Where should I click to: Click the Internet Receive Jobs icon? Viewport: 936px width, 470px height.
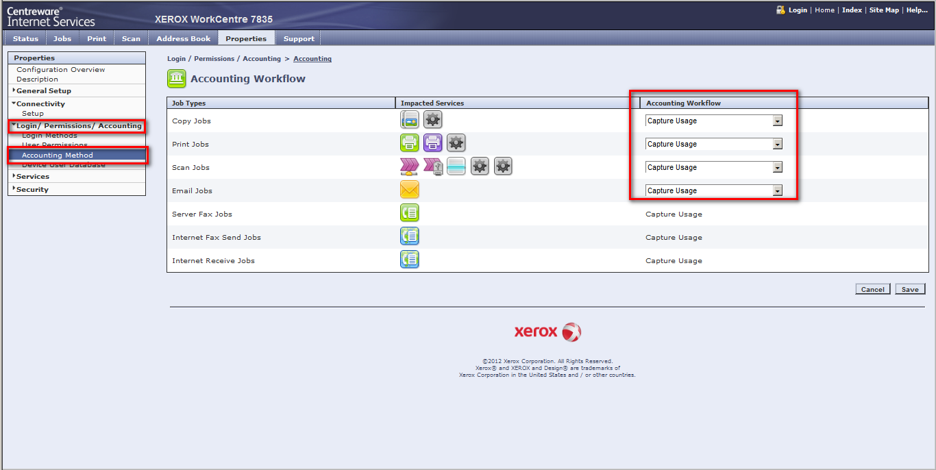coord(409,260)
